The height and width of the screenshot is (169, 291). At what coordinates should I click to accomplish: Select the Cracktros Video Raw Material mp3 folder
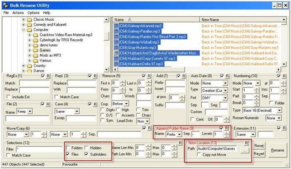pos(66,35)
